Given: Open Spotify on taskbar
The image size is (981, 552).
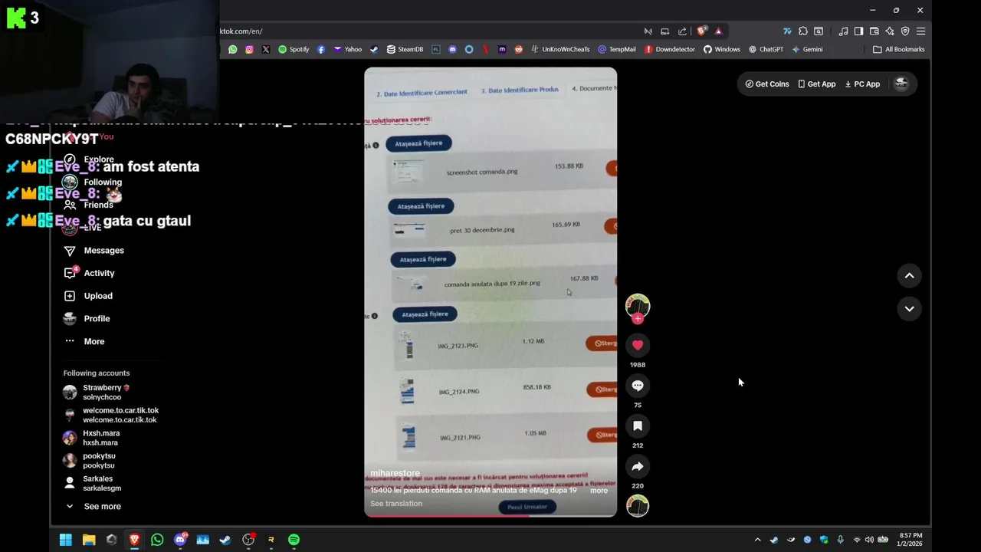Looking at the screenshot, I should pyautogui.click(x=294, y=540).
